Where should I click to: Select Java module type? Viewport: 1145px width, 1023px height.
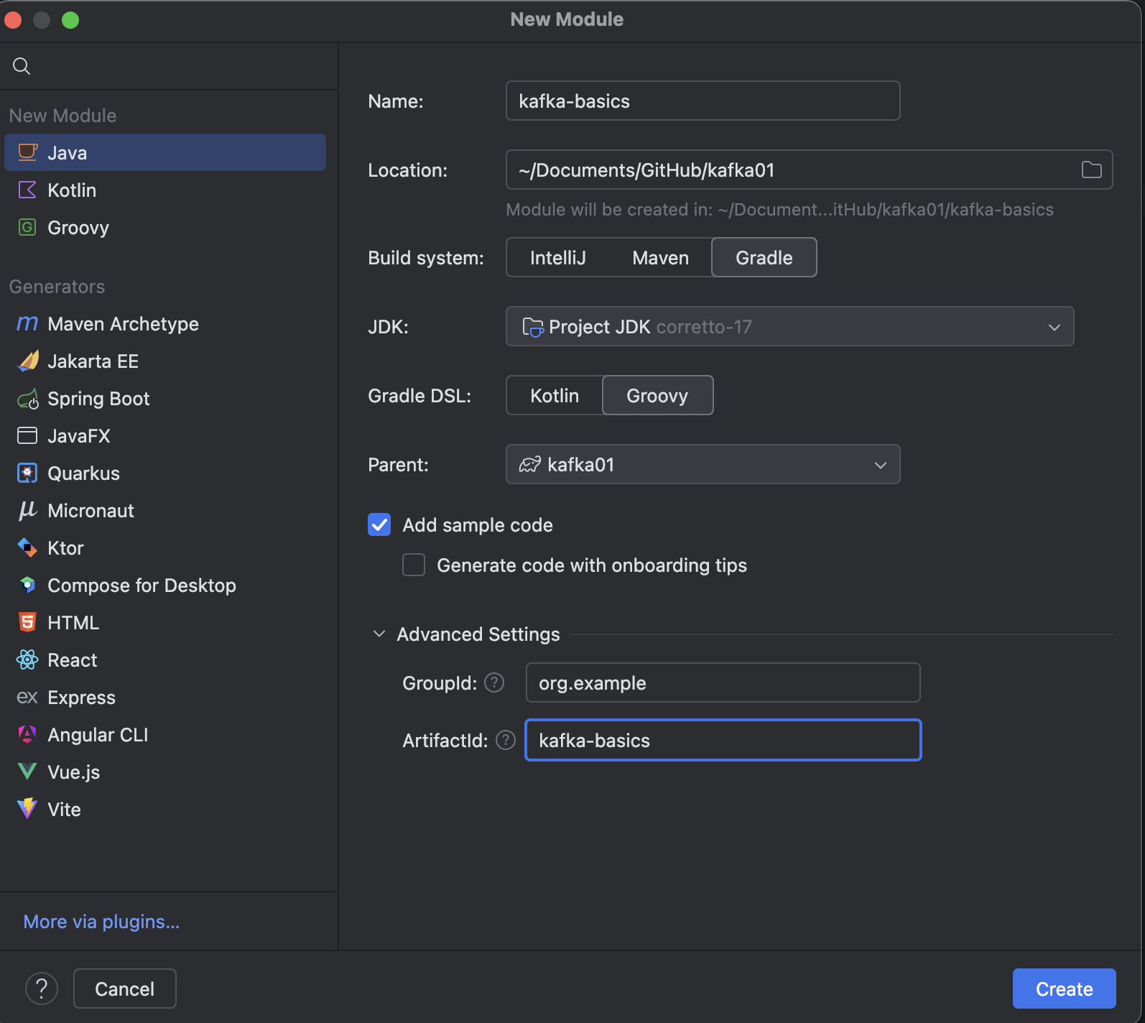tap(165, 152)
